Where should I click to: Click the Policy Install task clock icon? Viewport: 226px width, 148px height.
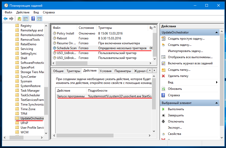click(54, 33)
